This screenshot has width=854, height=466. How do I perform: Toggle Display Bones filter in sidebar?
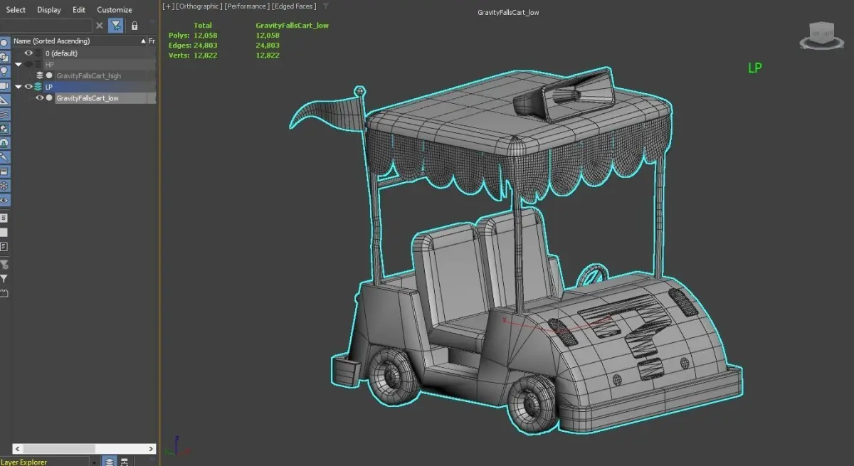(x=4, y=157)
